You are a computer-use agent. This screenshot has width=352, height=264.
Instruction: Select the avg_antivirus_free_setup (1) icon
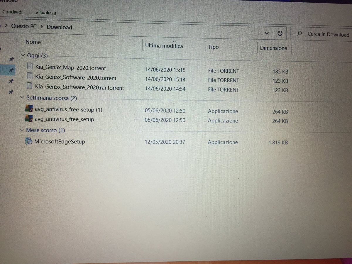pyautogui.click(x=29, y=109)
